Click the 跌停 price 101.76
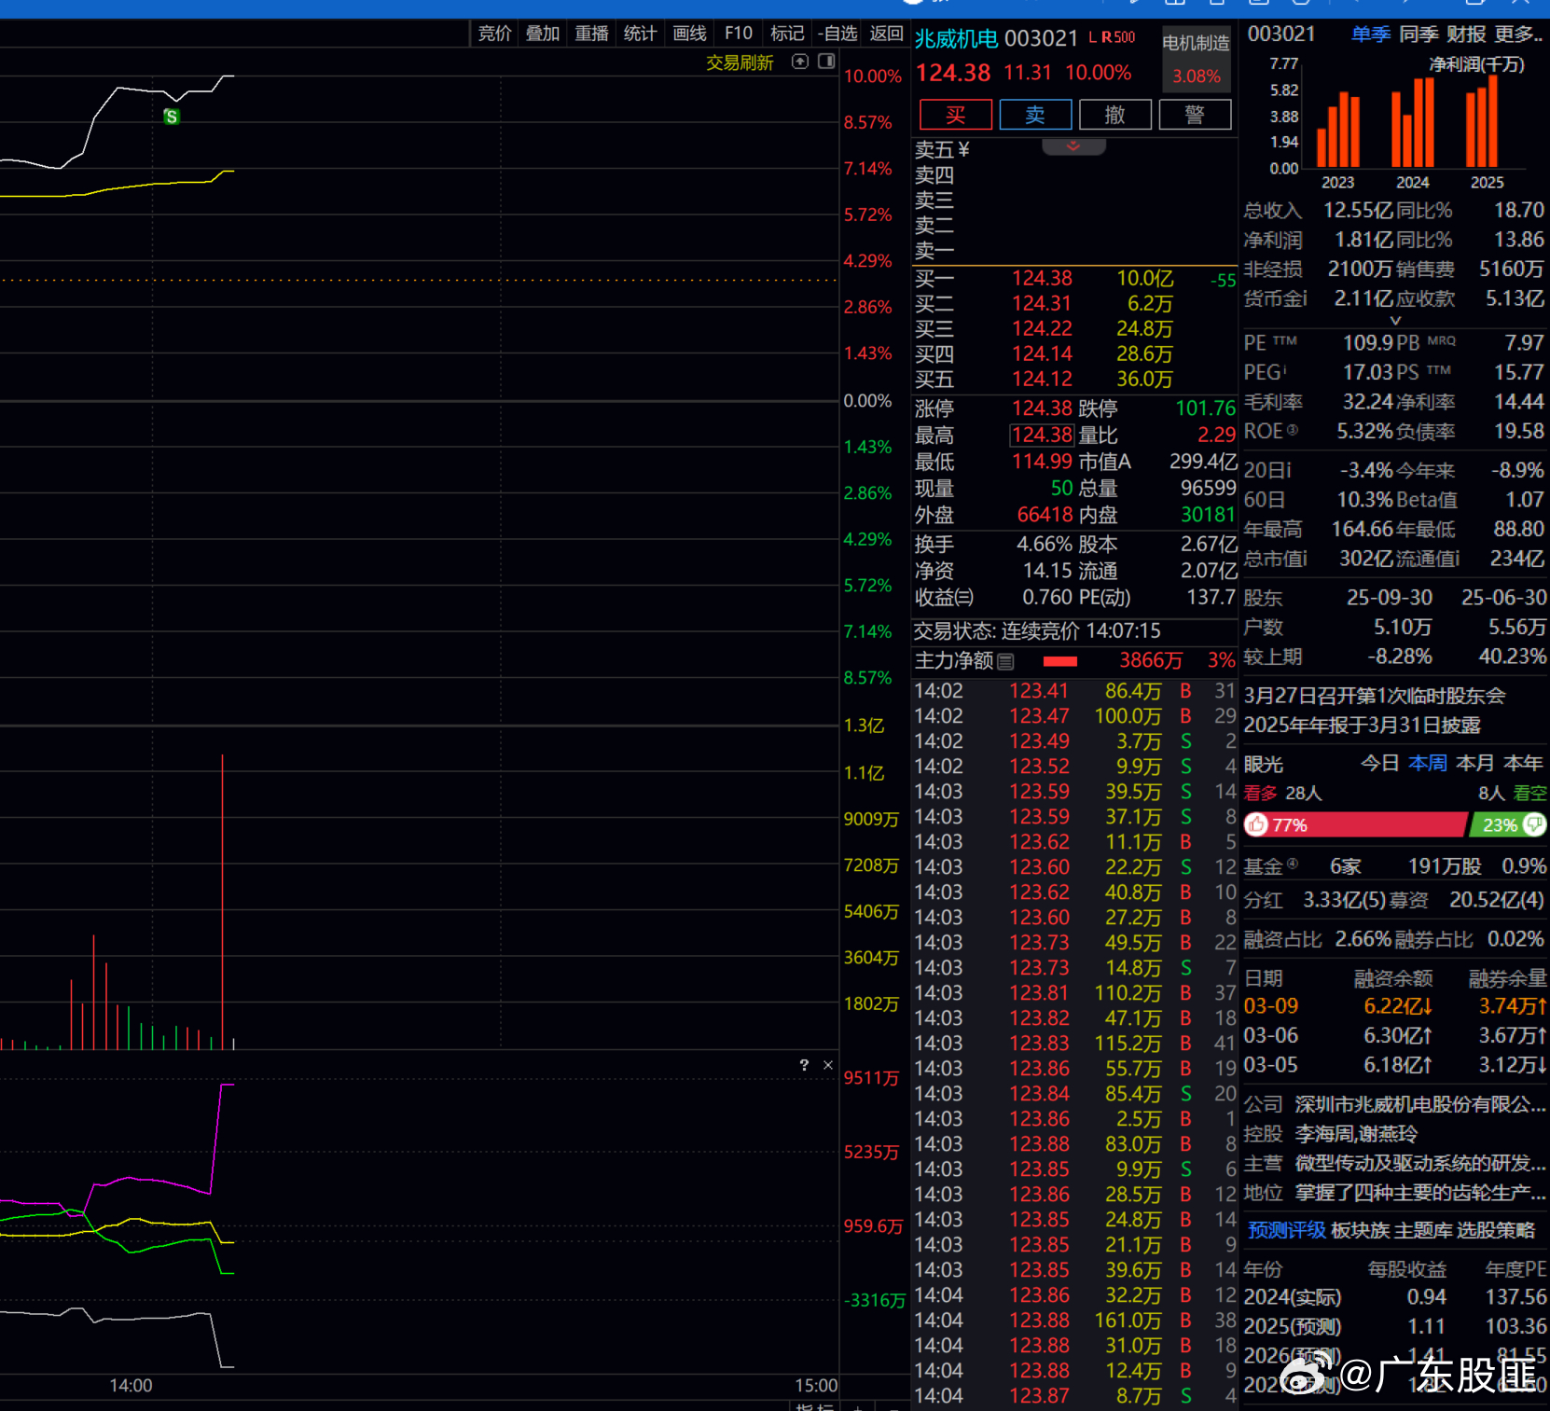The image size is (1550, 1411). point(1205,408)
